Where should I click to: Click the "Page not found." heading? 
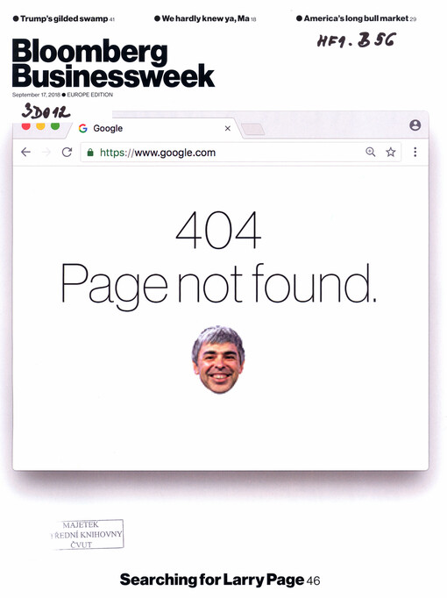(x=219, y=286)
